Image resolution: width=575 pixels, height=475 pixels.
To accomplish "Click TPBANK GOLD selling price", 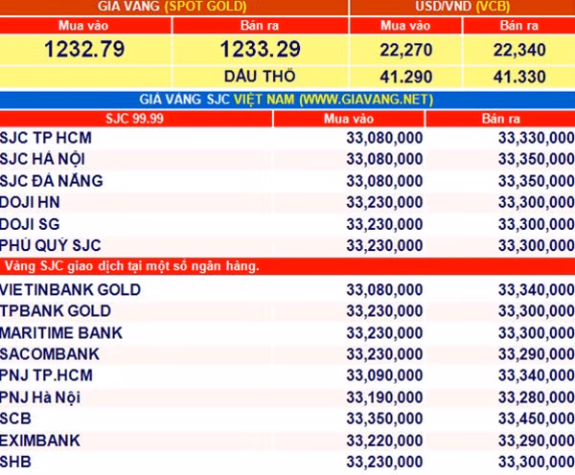I will point(536,311).
